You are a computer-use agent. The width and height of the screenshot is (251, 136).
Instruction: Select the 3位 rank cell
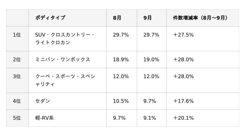pyautogui.click(x=17, y=76)
